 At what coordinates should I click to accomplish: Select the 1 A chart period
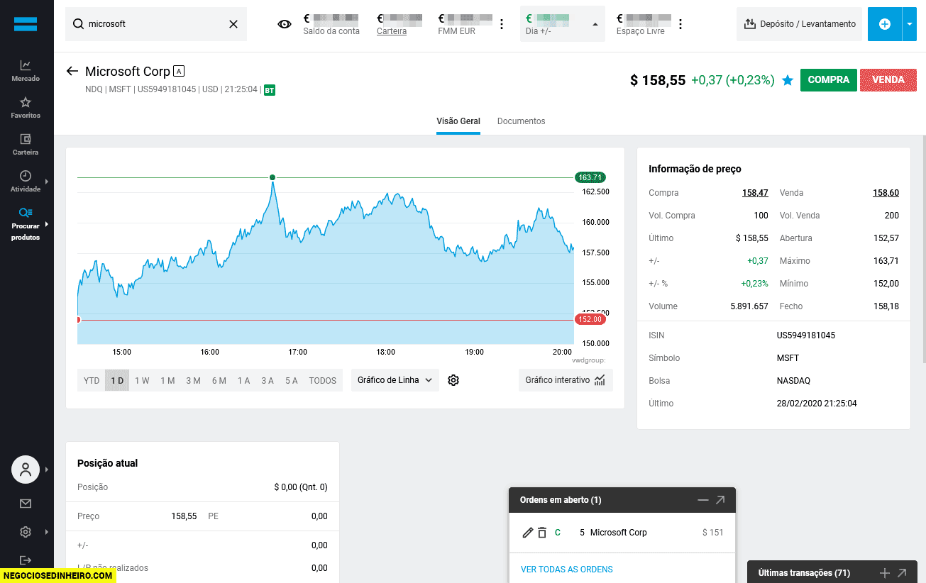tap(243, 380)
